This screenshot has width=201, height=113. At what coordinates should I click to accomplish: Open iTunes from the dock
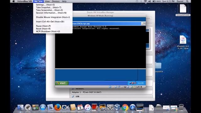point(88,107)
